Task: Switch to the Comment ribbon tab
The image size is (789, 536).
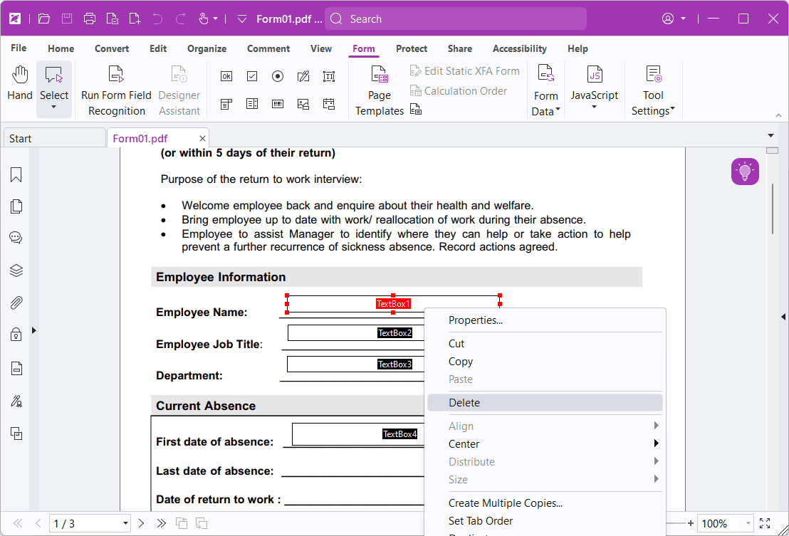Action: [268, 48]
